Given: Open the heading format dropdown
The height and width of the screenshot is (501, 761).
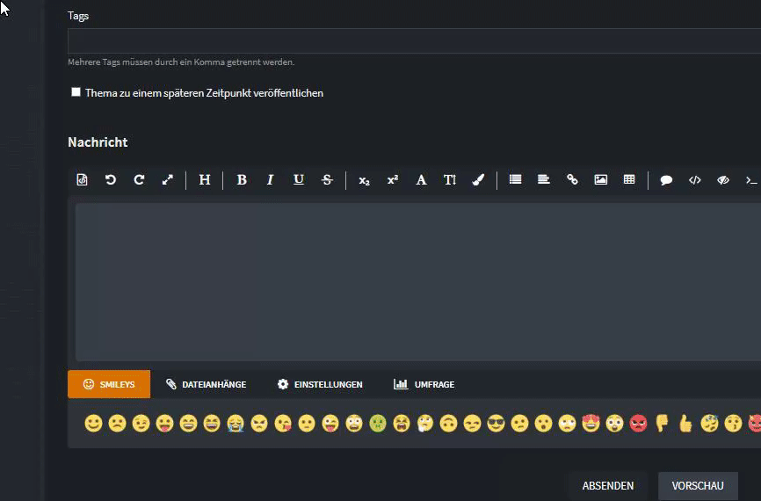Looking at the screenshot, I should pos(205,180).
